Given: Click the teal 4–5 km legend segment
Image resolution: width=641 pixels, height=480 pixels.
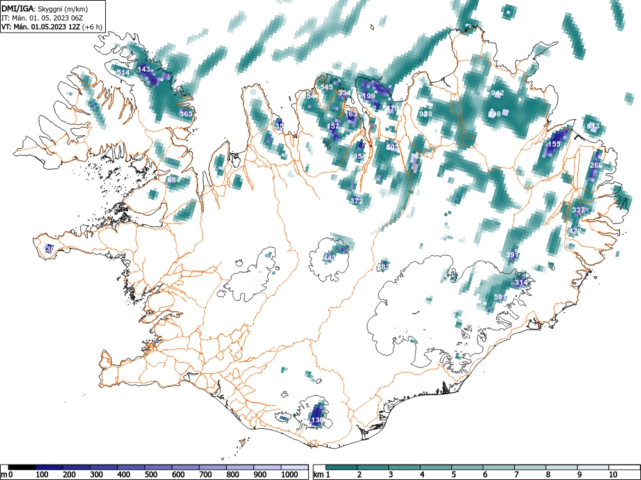Looking at the screenshot, I should pyautogui.click(x=436, y=467).
